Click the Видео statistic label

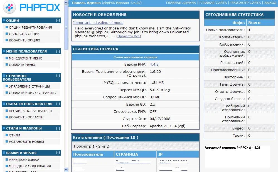[x=238, y=128]
